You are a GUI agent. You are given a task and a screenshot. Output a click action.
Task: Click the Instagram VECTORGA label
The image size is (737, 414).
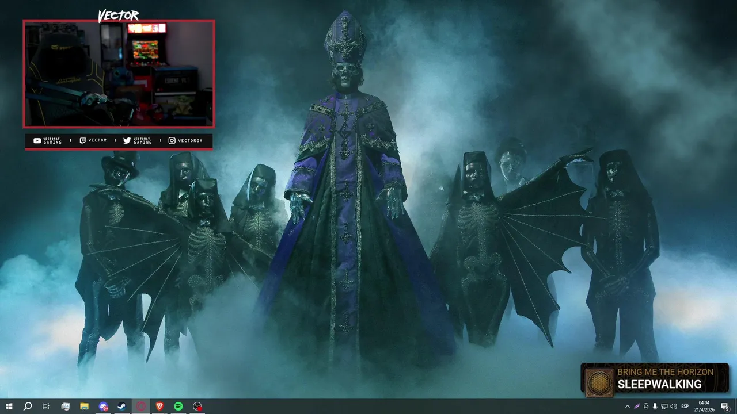189,140
